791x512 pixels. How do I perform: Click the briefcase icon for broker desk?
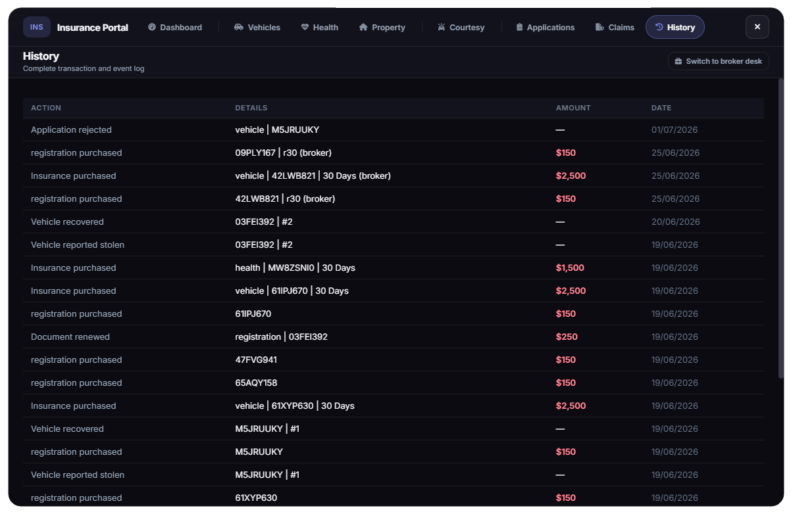(678, 61)
